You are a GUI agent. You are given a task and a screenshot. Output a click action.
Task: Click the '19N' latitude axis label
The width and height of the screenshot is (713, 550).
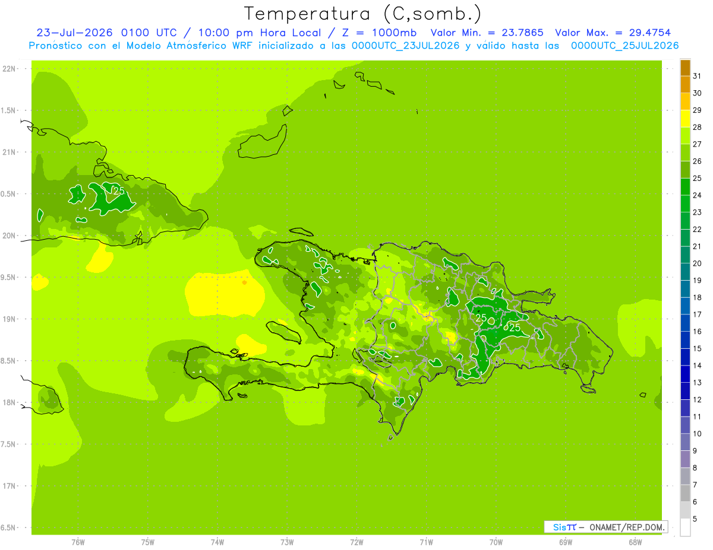(9, 319)
